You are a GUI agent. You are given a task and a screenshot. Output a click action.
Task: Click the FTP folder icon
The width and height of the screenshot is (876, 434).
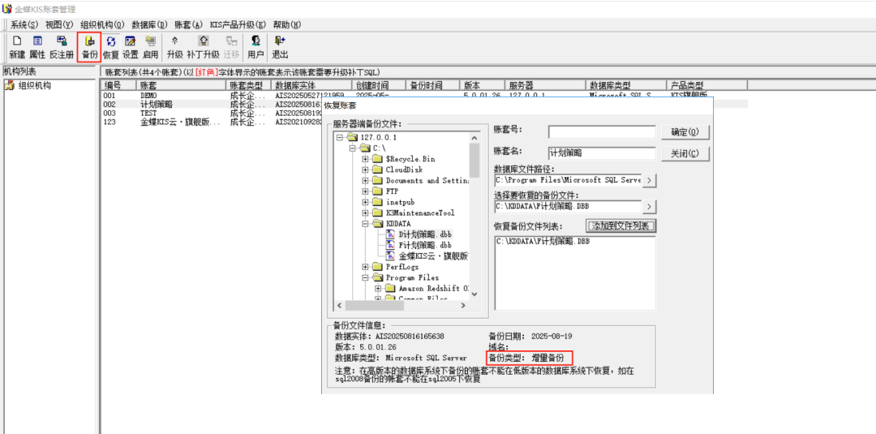pos(378,191)
